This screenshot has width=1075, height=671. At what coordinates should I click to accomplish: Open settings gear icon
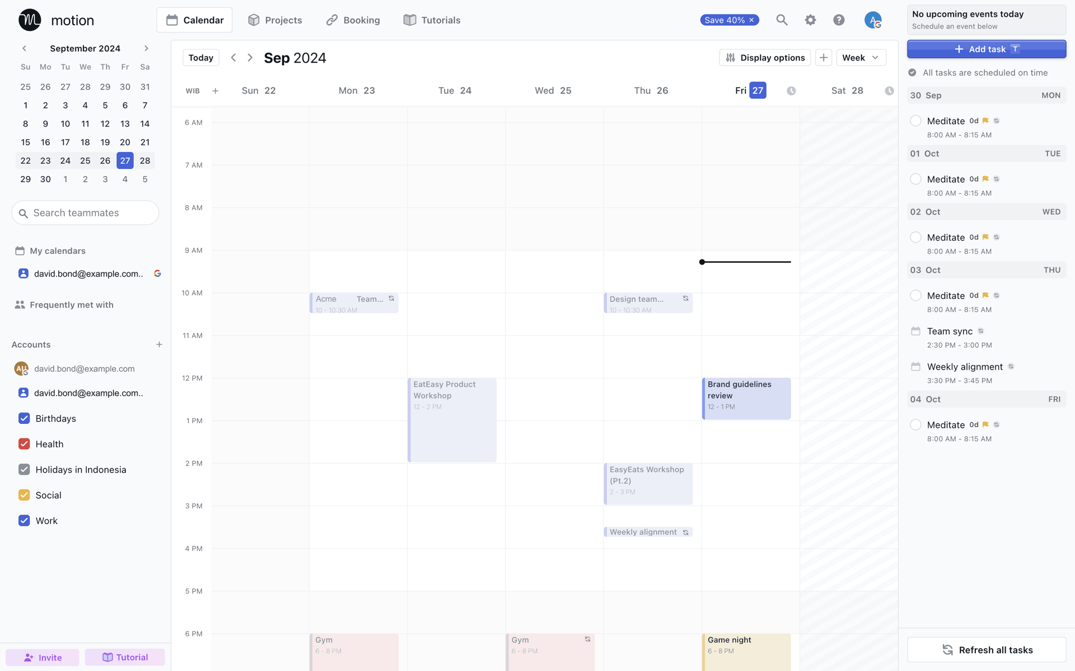(810, 20)
